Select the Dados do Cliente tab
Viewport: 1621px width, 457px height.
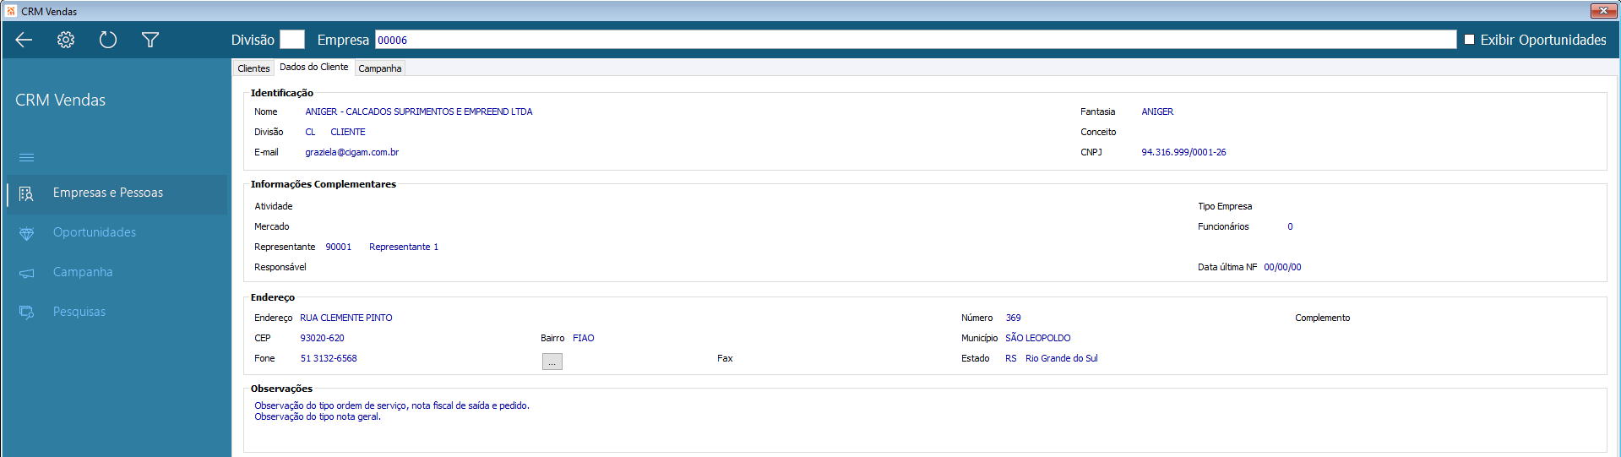click(314, 67)
